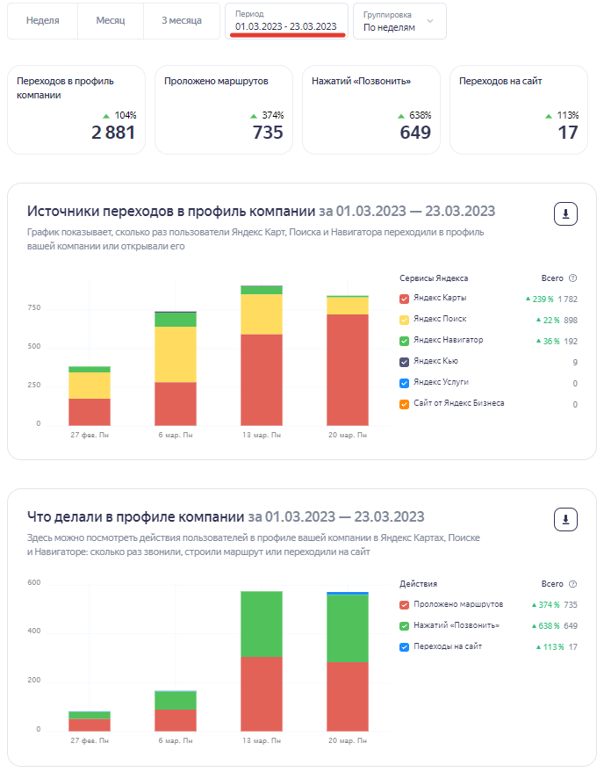The image size is (604, 772).
Task: Toggle Проложено маршрутов series checkbox
Action: coord(404,605)
